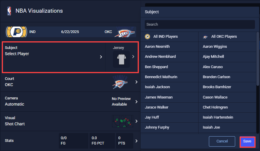Expand the Camera Automatic row chevron
The height and width of the screenshot is (151, 260).
click(136, 102)
